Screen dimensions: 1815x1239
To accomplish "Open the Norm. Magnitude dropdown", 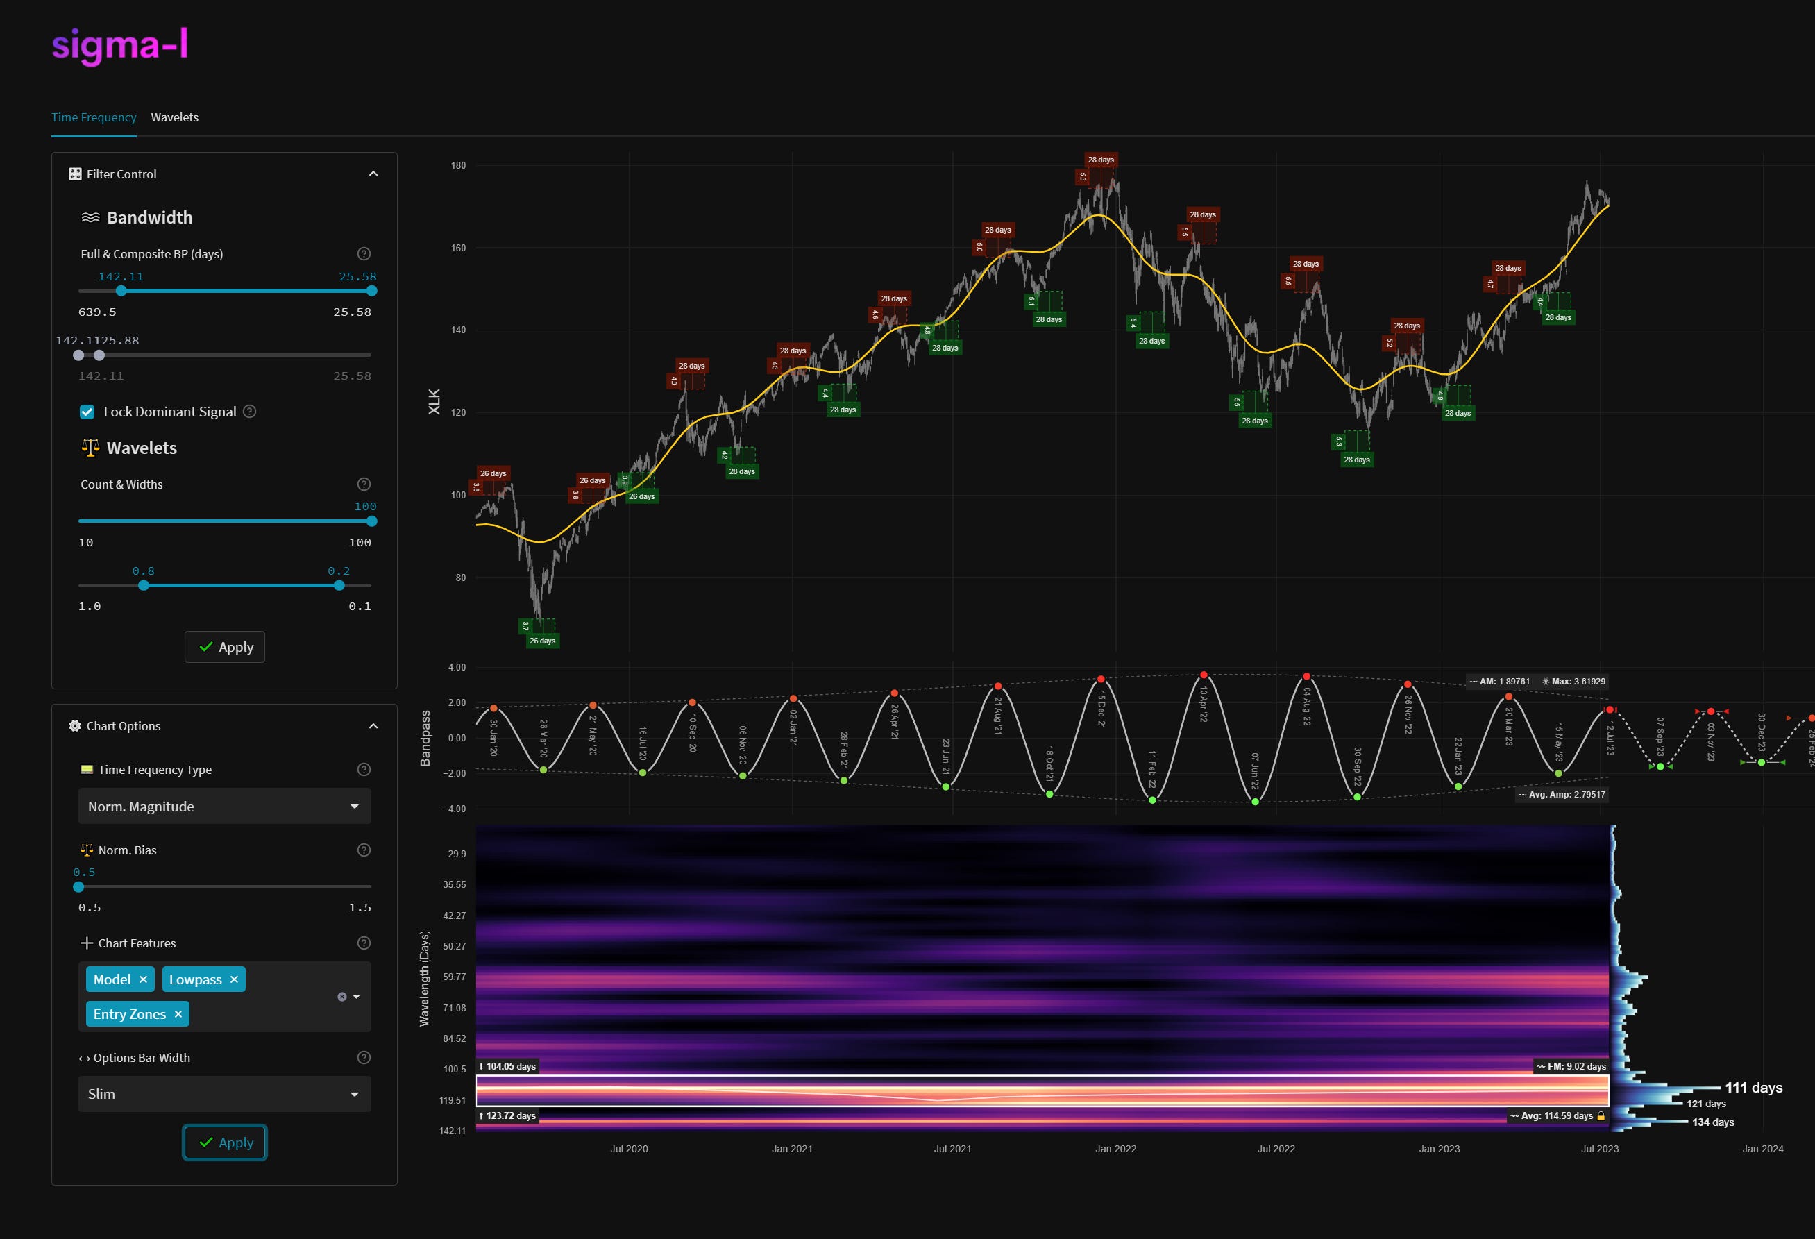I will tap(224, 806).
